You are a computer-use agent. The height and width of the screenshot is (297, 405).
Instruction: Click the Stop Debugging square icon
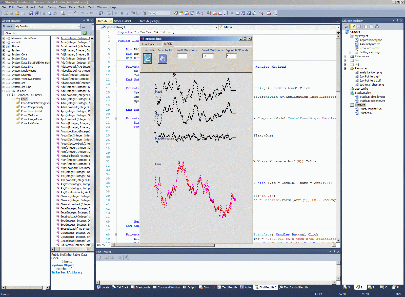click(x=127, y=13)
